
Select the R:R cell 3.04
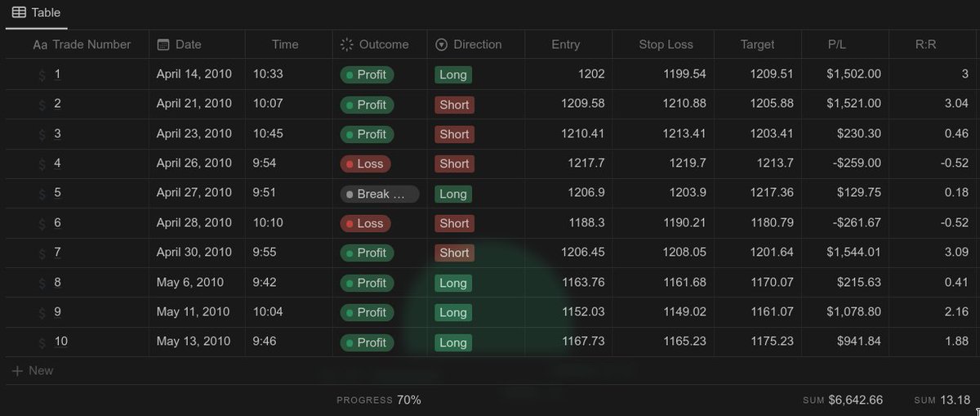933,104
